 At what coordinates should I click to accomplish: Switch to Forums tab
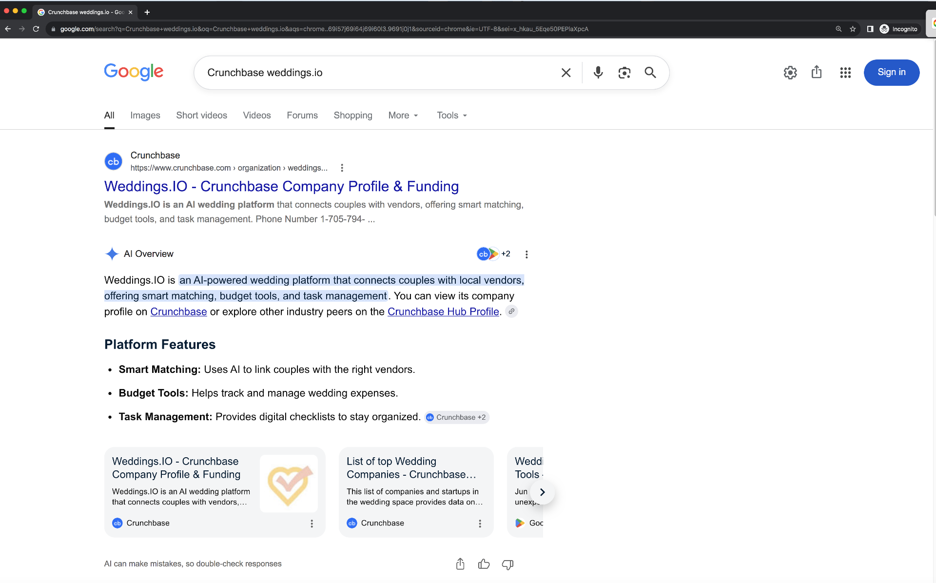click(302, 116)
